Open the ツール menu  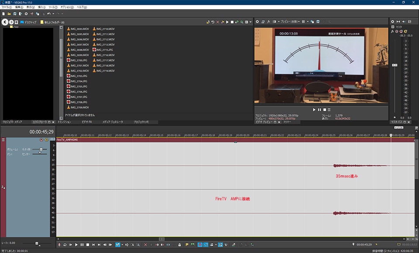point(53,7)
